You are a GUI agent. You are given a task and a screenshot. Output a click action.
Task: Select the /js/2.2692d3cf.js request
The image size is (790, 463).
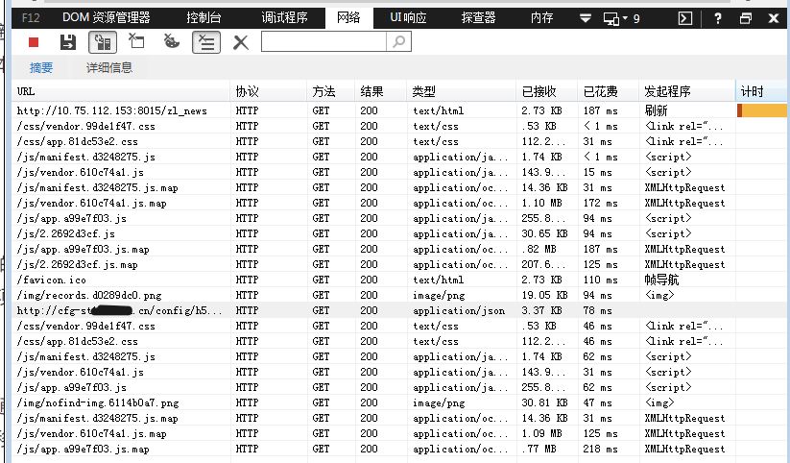pos(65,234)
